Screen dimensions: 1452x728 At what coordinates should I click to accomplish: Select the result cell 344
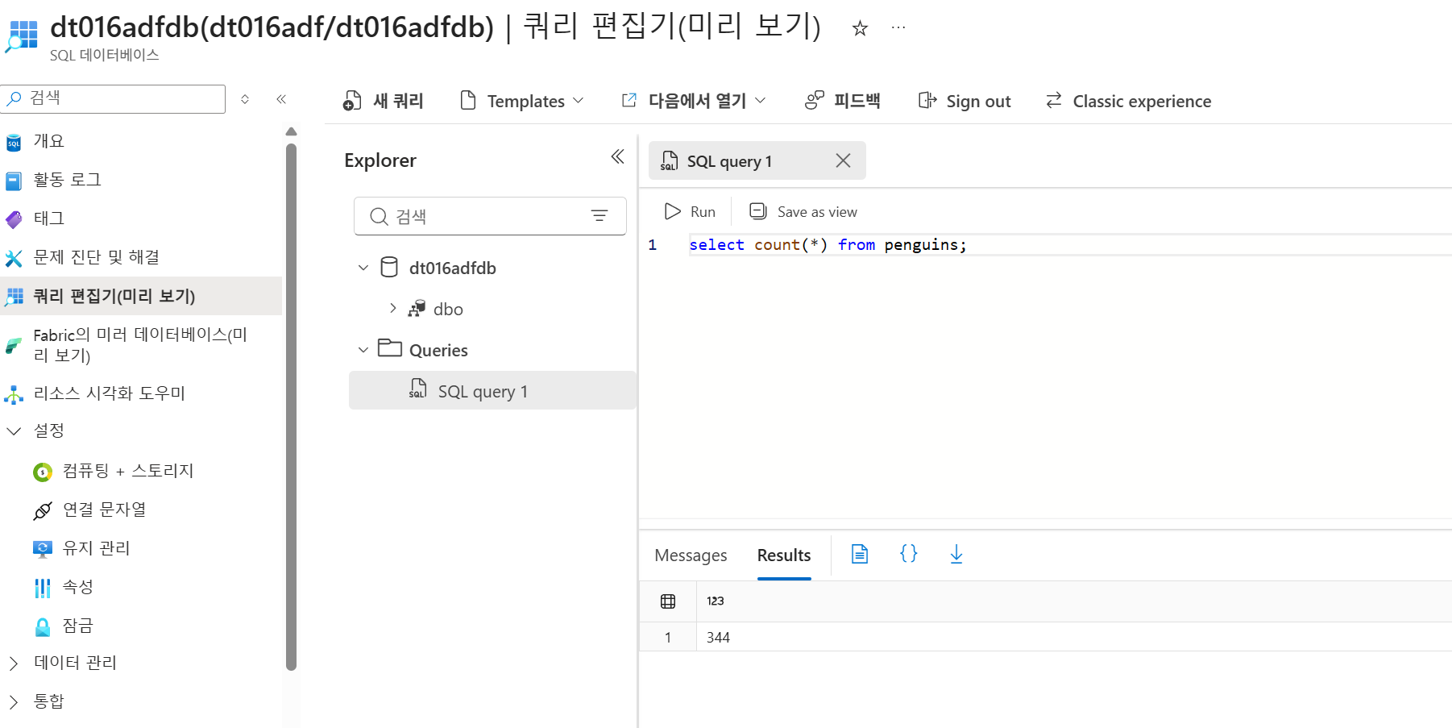[x=718, y=638]
